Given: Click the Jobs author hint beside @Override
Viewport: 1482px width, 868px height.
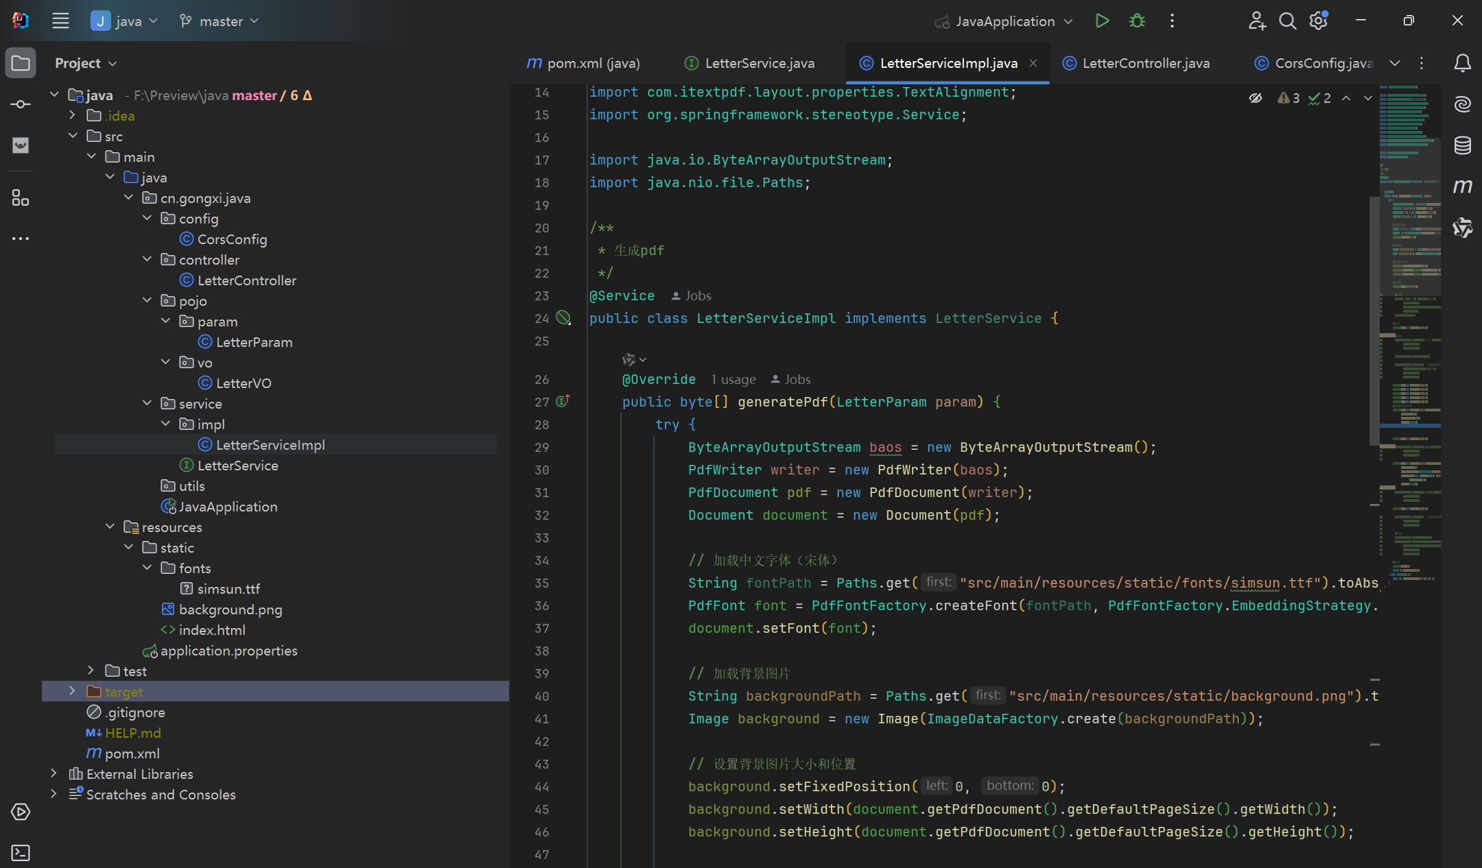Looking at the screenshot, I should click(x=790, y=379).
